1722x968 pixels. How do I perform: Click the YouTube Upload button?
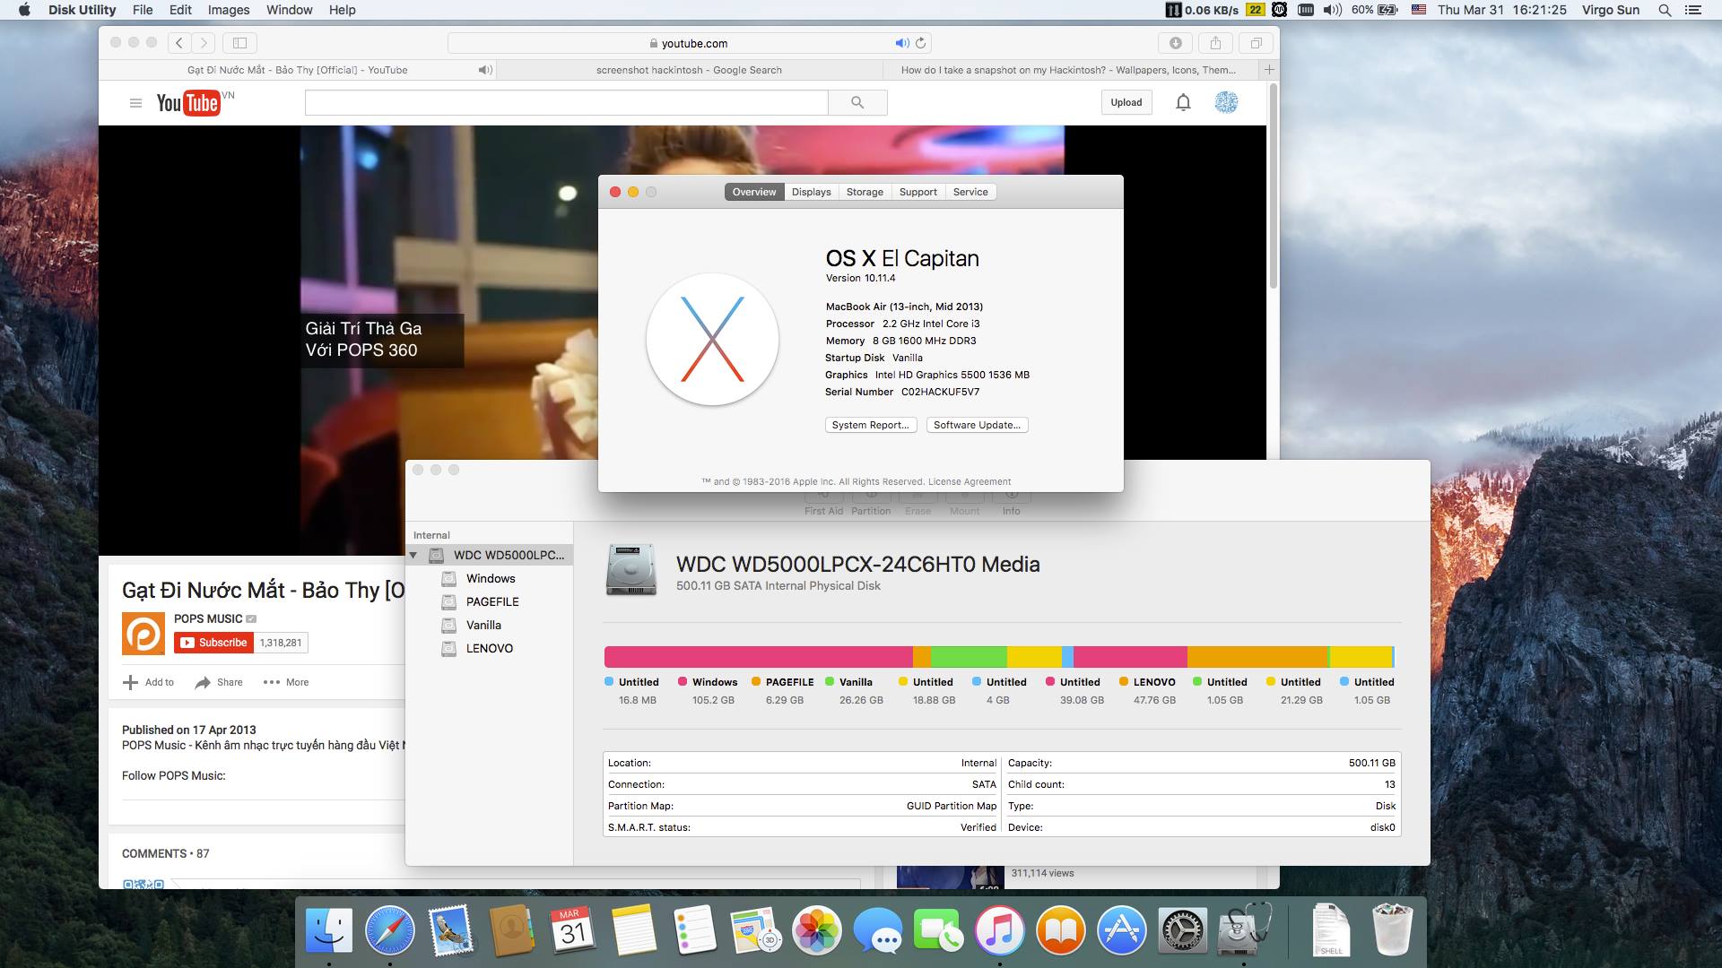[1126, 102]
